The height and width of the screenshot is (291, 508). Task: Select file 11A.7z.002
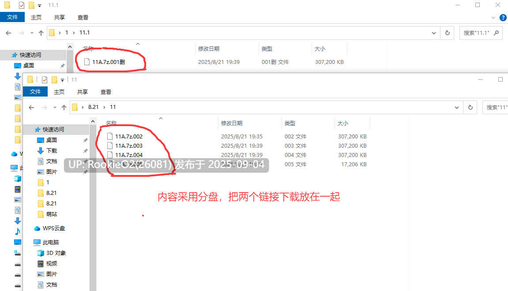(128, 137)
